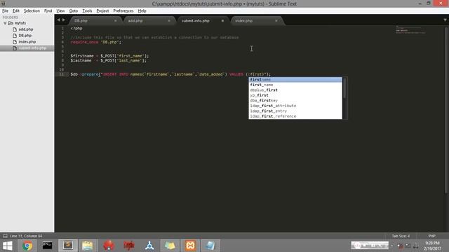Screen dimensions: 449x252
Task: Open the Find menu
Action: 48,11
